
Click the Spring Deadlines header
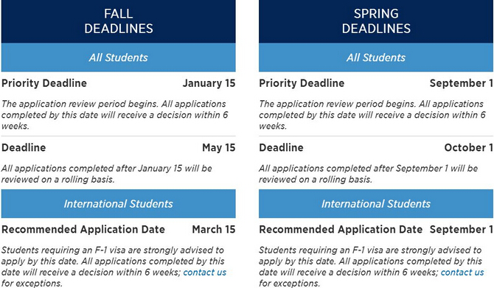376,21
